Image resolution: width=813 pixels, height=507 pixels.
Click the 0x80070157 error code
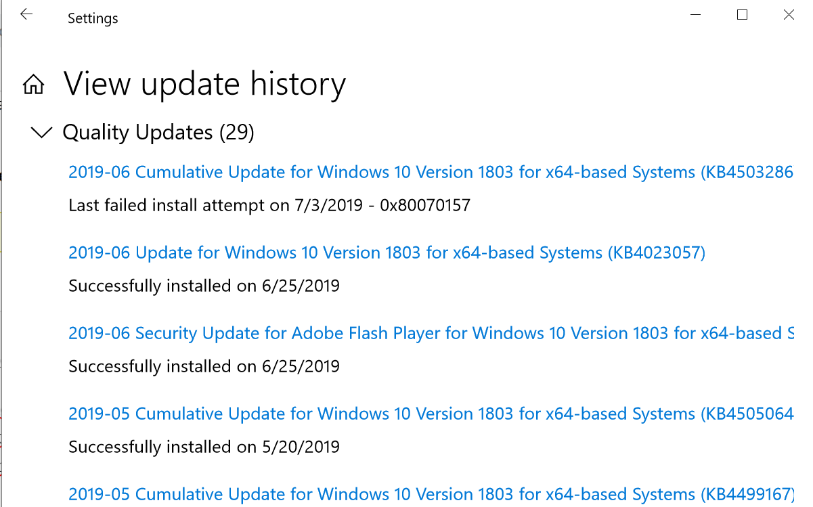[425, 205]
